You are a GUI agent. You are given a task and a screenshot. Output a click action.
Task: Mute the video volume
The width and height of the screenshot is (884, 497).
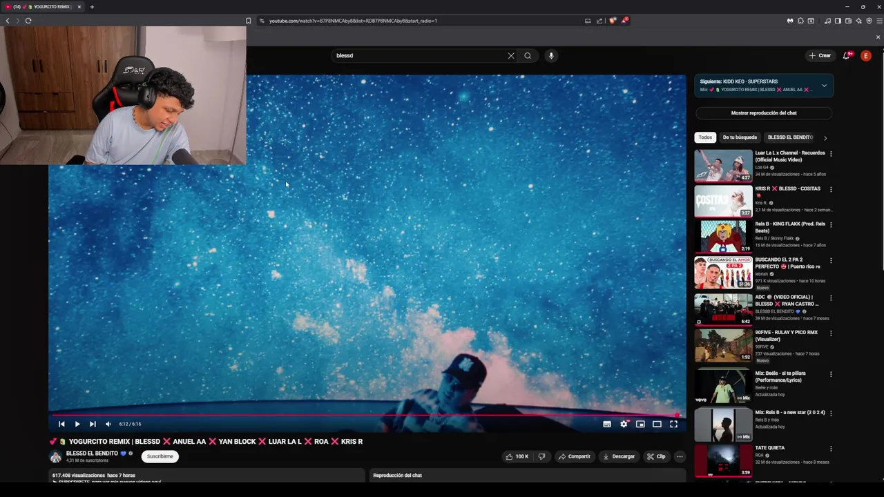[x=108, y=424]
